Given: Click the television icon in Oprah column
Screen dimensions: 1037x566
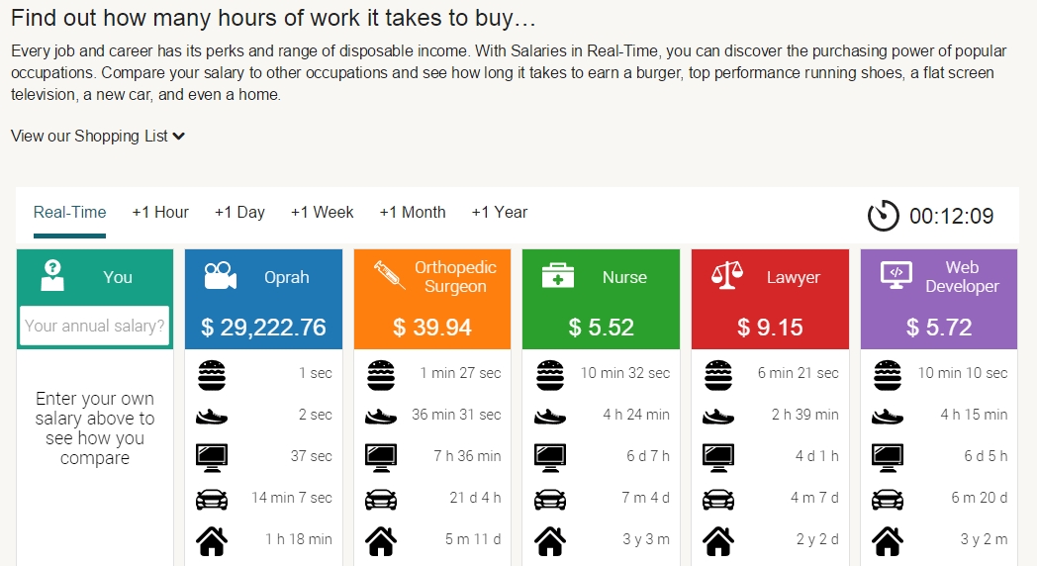Looking at the screenshot, I should (212, 457).
